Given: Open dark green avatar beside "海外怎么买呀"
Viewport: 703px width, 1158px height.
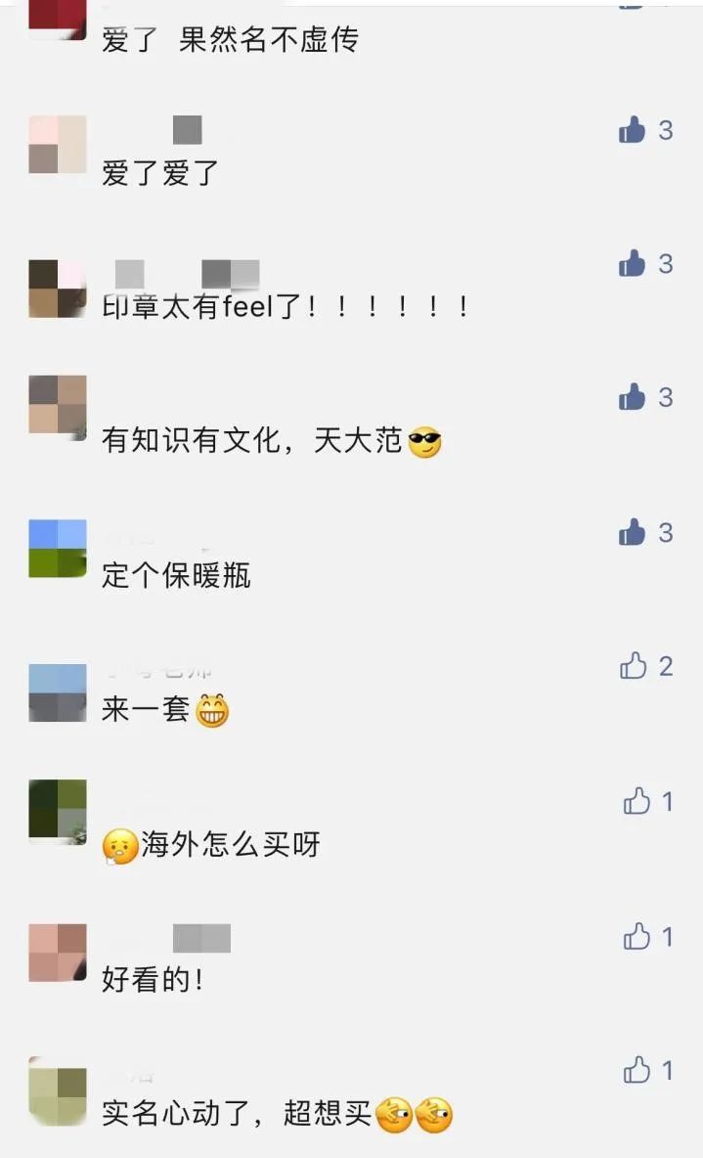Looking at the screenshot, I should pos(58,812).
